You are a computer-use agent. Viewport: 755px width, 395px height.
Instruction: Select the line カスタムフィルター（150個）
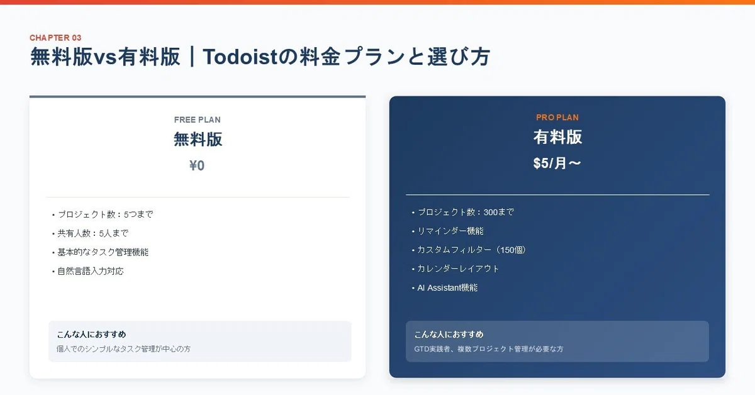tap(472, 250)
